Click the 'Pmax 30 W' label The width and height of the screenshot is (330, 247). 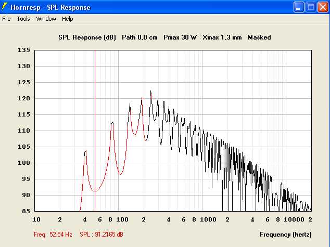pyautogui.click(x=180, y=37)
